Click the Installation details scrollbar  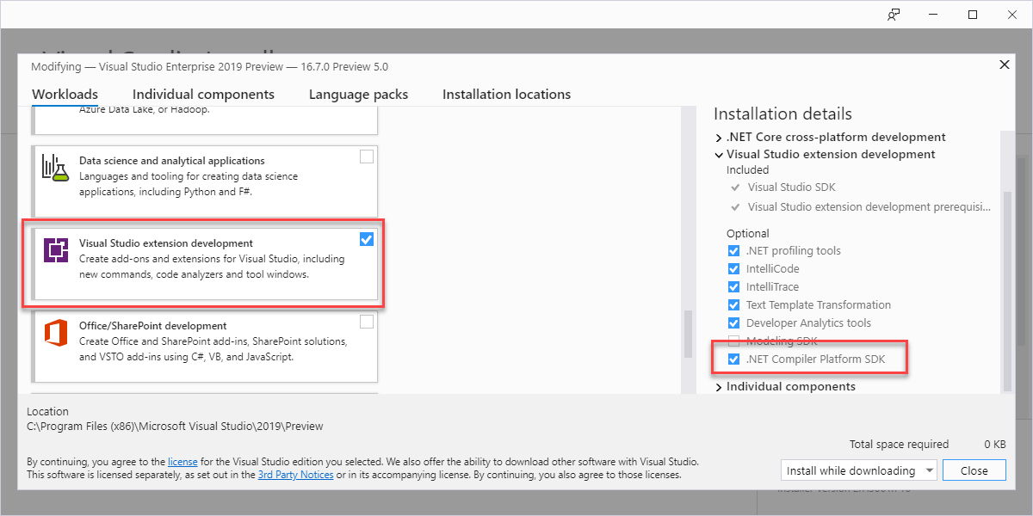[x=1007, y=291]
